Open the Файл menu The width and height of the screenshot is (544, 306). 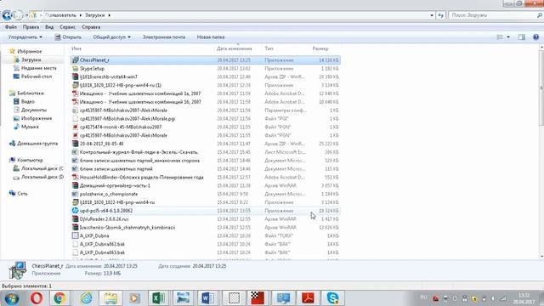click(x=11, y=27)
